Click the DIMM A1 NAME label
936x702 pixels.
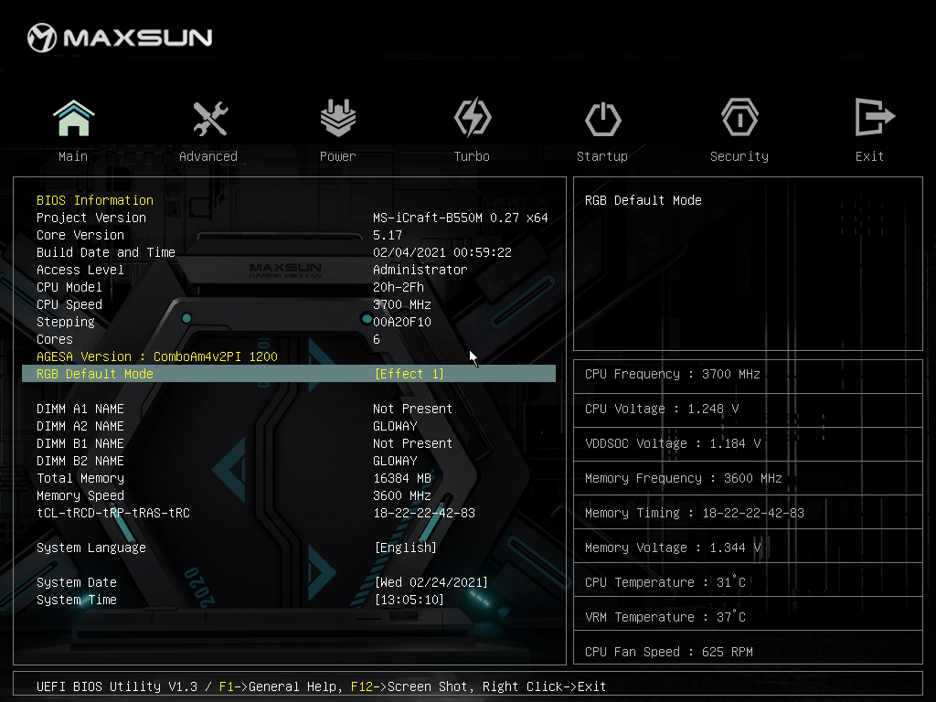(80, 409)
